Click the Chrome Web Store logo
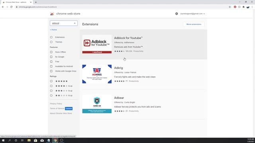Viewport: 255px width, 143px height. point(52,14)
